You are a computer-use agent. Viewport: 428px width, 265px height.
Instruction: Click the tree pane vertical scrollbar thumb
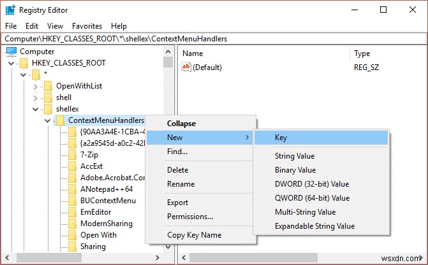pyautogui.click(x=168, y=62)
